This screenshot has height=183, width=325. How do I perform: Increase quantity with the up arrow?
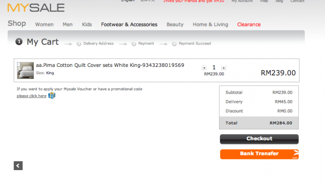(x=224, y=68)
